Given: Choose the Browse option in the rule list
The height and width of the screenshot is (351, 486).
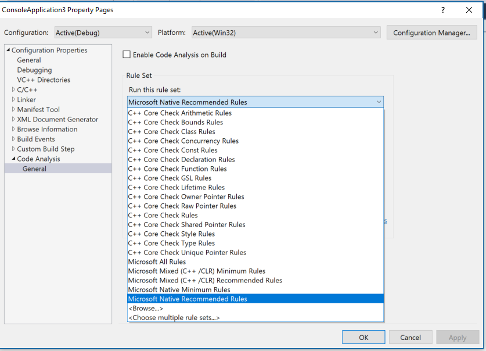Looking at the screenshot, I should coord(145,308).
